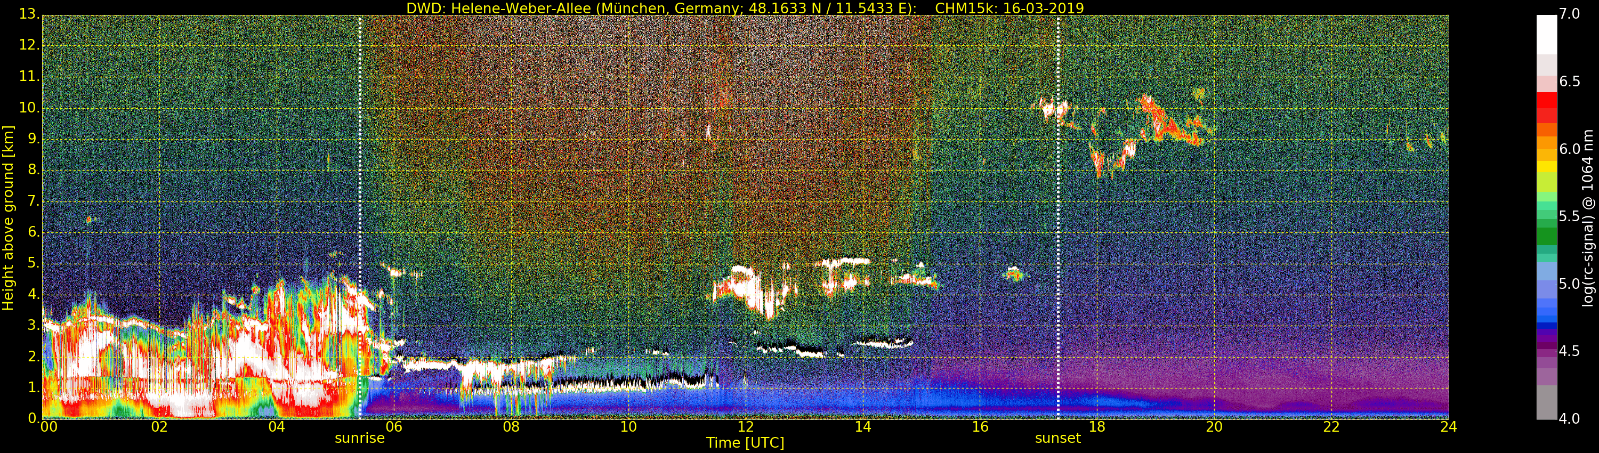
Task: Click the height tick label '3.'
Action: (x=33, y=325)
